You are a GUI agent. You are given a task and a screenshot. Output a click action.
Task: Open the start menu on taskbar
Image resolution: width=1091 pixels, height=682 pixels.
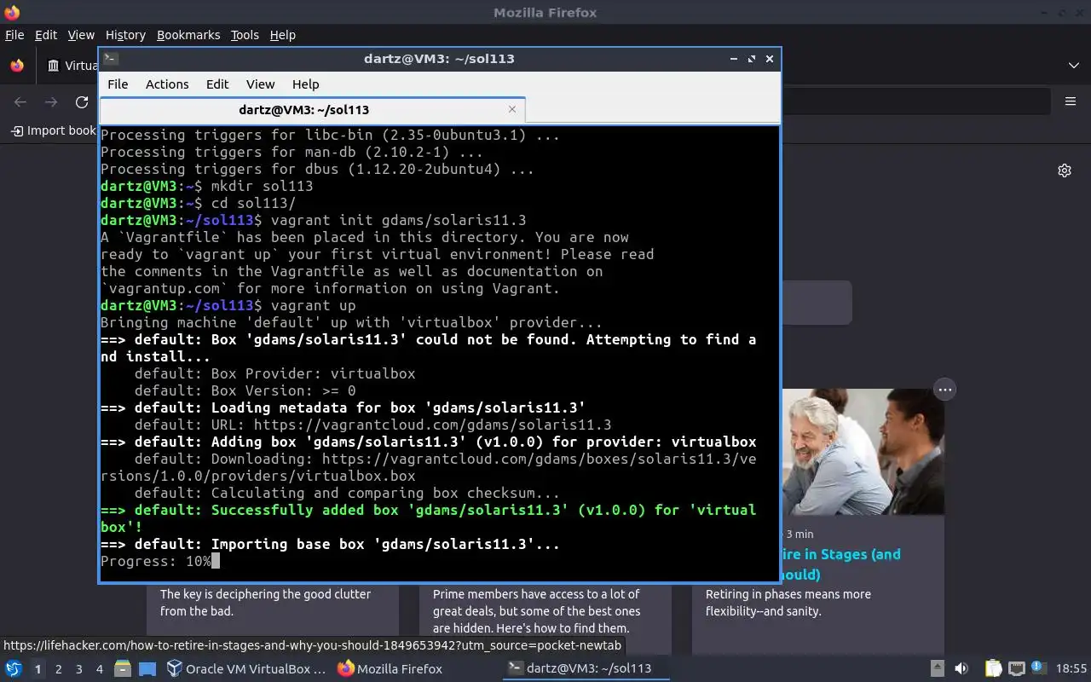click(14, 669)
